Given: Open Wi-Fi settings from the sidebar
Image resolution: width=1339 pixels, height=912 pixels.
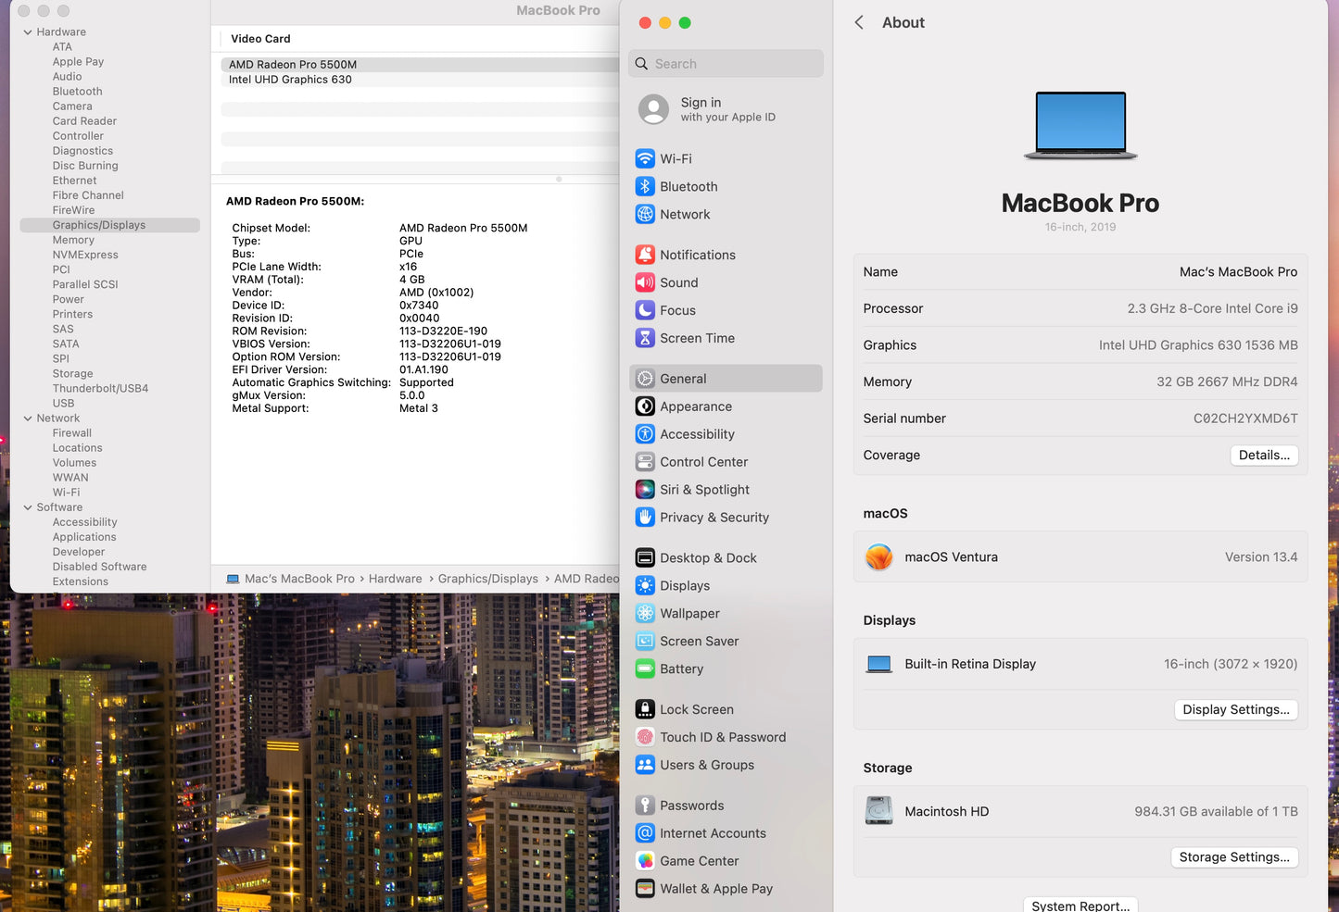Looking at the screenshot, I should coord(676,158).
